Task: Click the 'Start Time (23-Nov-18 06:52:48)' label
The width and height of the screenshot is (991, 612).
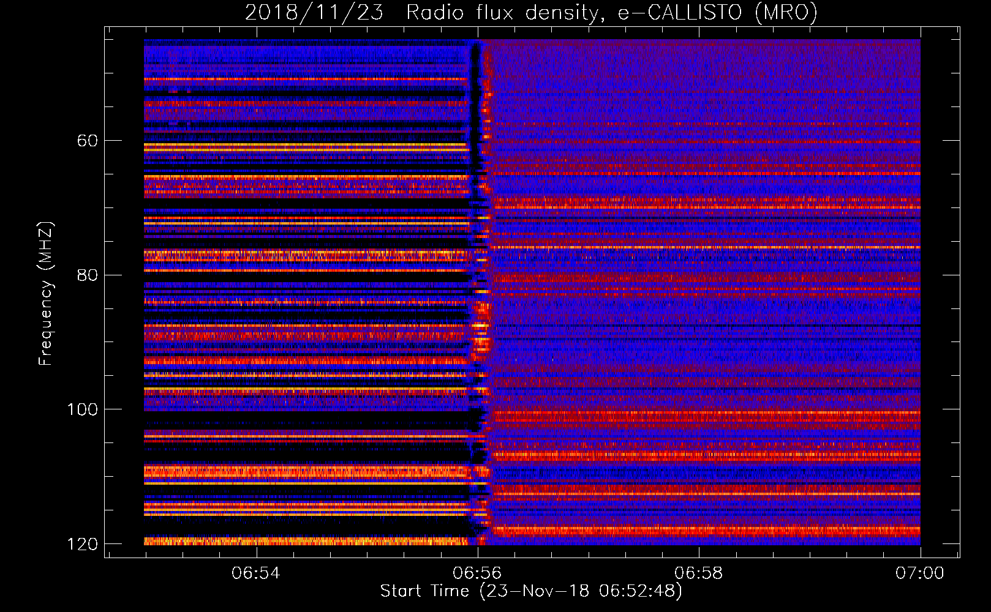Action: (x=530, y=591)
